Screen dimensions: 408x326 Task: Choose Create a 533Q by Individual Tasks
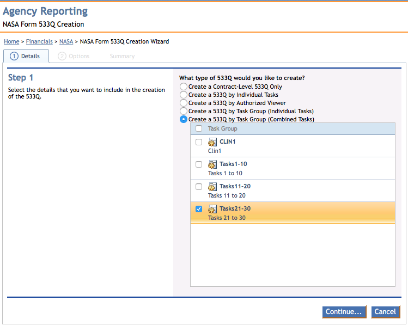tap(184, 95)
